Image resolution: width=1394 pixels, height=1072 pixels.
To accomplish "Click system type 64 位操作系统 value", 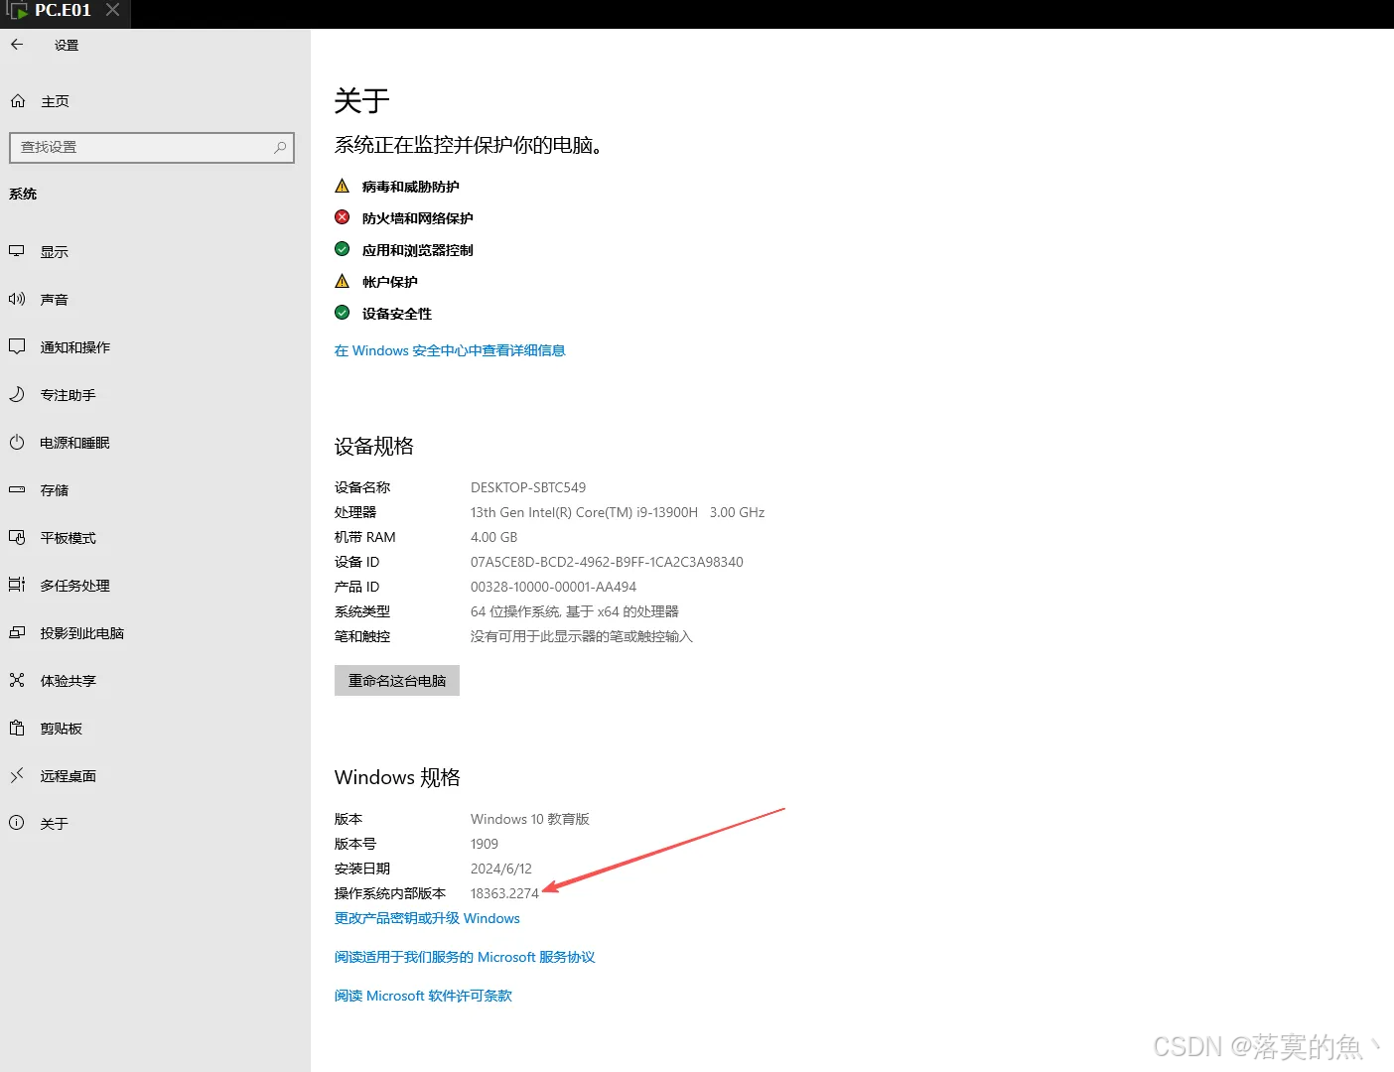I will pos(575,611).
